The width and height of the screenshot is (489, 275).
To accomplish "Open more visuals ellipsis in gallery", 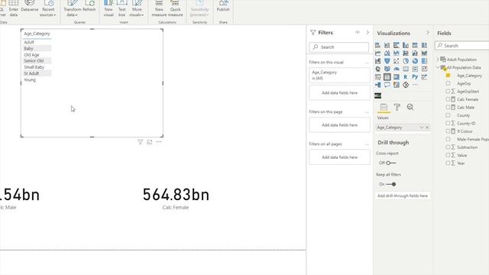I will [415, 85].
